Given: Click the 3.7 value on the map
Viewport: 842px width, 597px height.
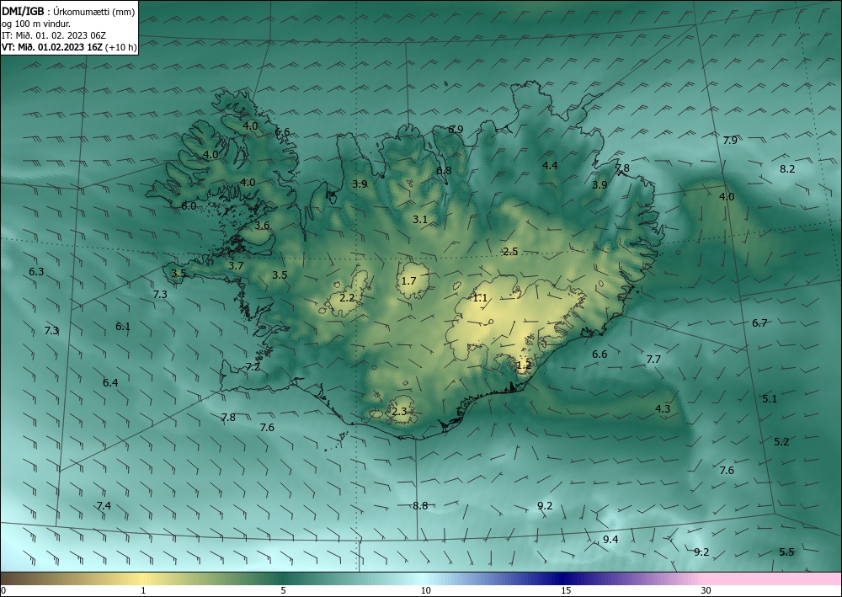Looking at the screenshot, I should pyautogui.click(x=236, y=266).
